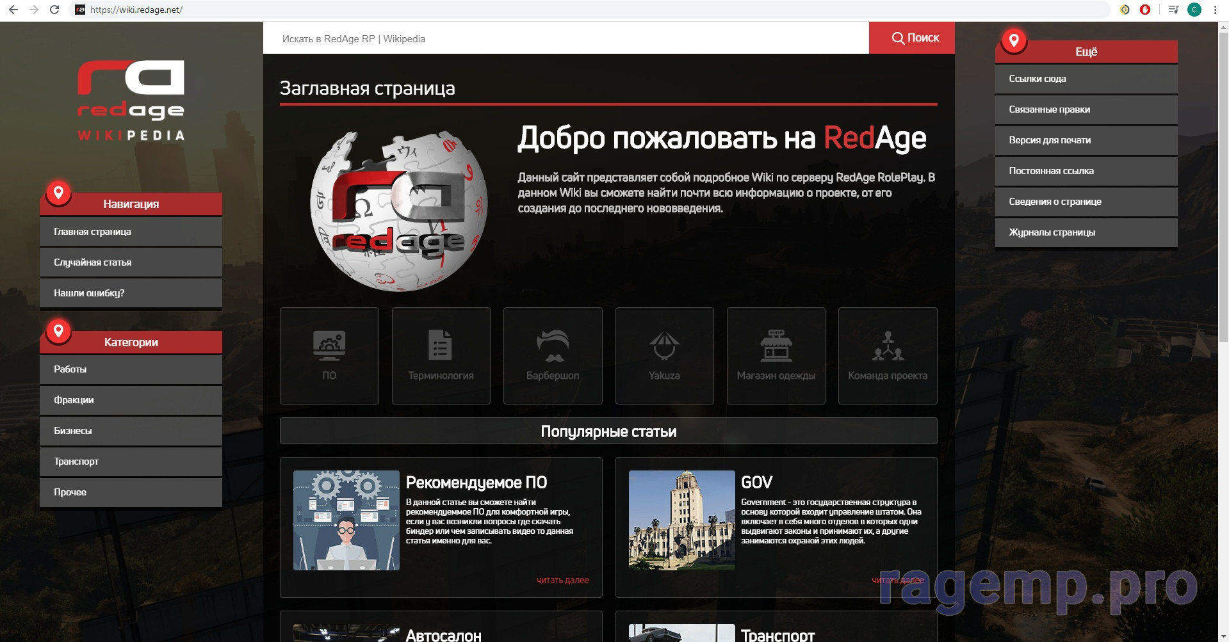Focus the Искать в RedAge RP search field
Viewport: 1229px width, 642px height.
click(x=566, y=38)
